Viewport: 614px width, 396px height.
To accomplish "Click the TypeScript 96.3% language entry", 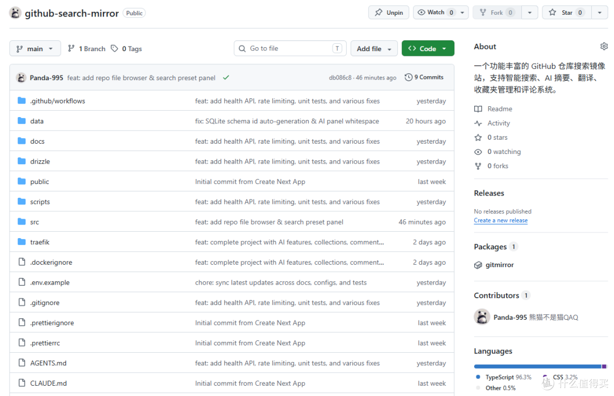I will click(504, 377).
